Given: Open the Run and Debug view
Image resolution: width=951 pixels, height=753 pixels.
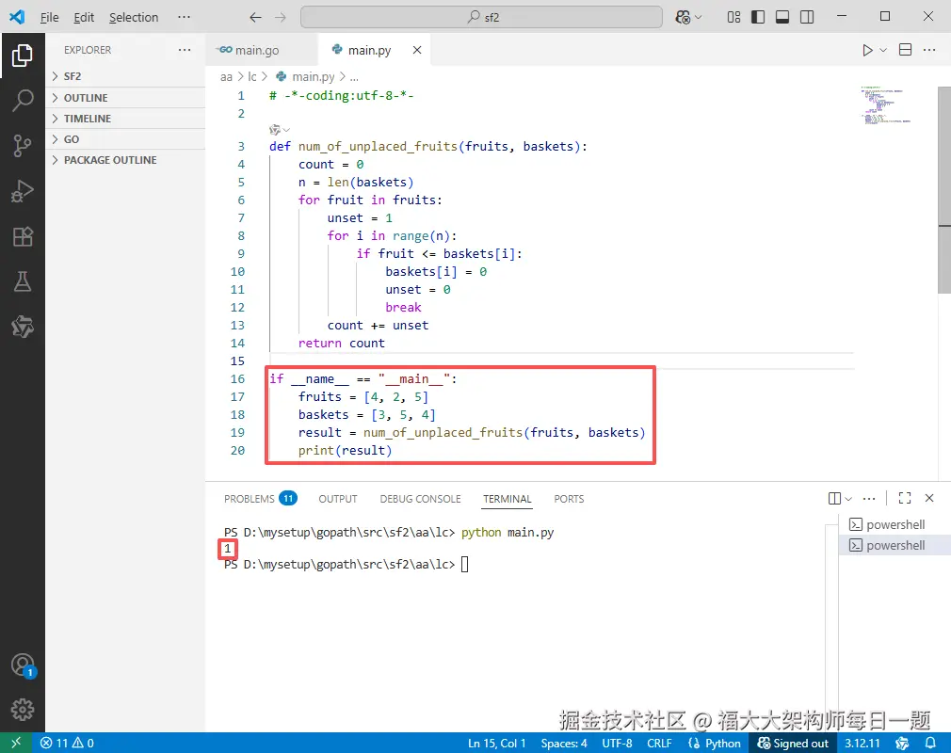Looking at the screenshot, I should point(23,191).
